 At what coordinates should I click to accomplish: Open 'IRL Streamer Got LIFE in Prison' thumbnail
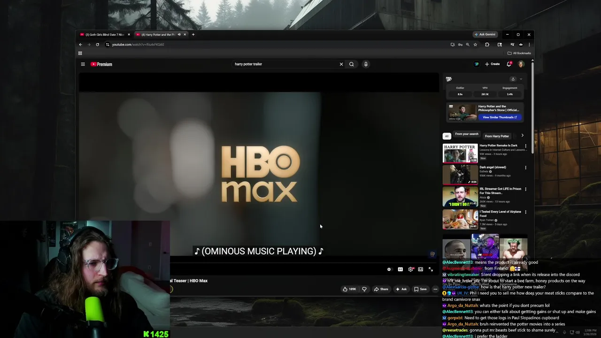[460, 197]
